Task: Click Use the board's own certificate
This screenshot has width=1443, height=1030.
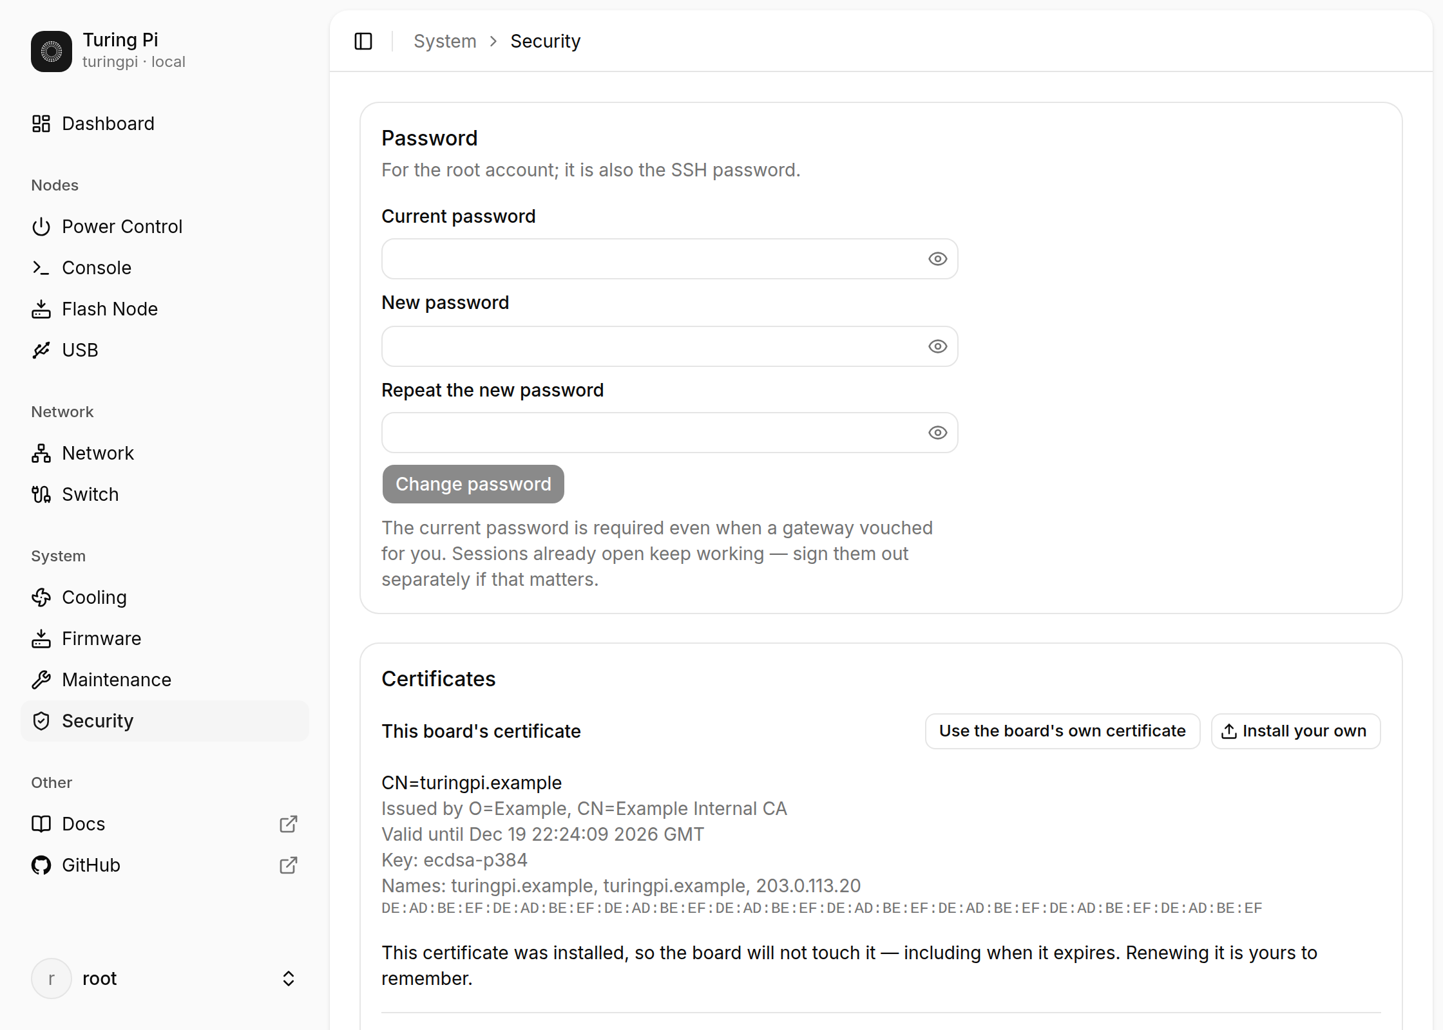Action: 1062,731
